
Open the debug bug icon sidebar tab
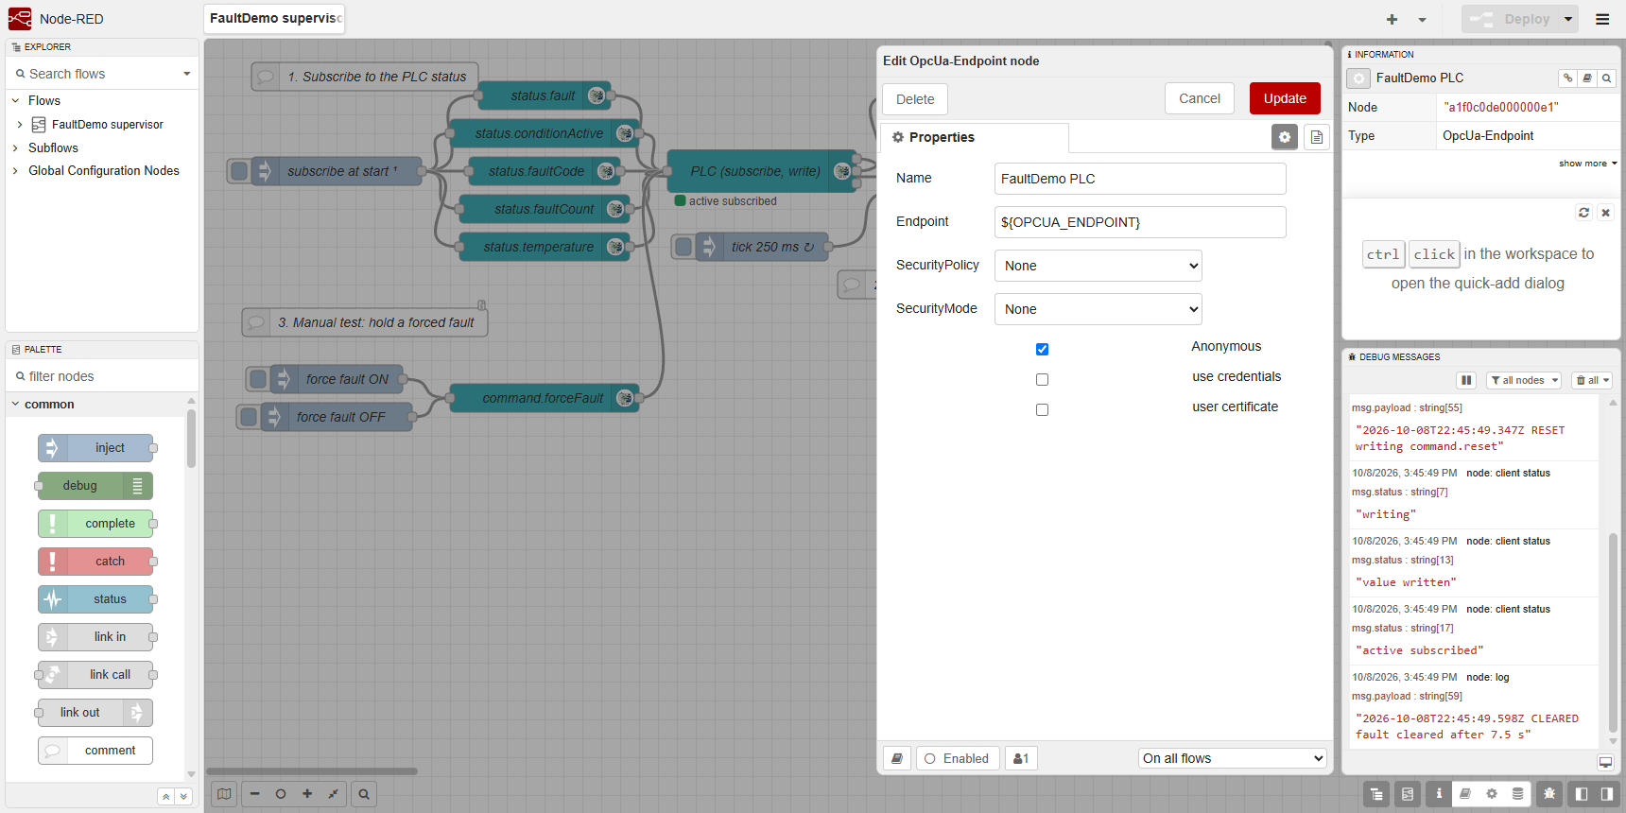pos(1548,794)
